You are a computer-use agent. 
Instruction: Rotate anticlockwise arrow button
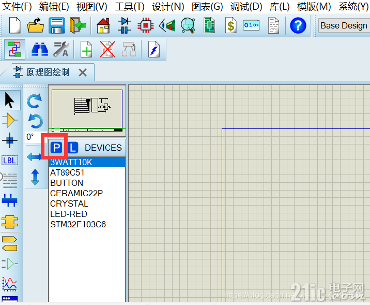coord(35,121)
